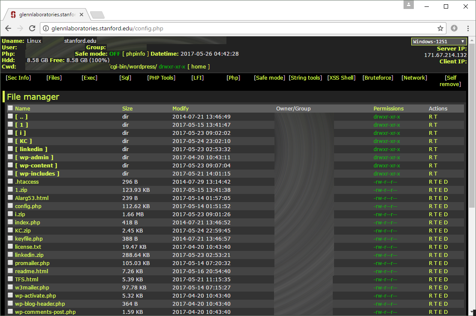Click R (rename) action for license.txt

(431, 247)
